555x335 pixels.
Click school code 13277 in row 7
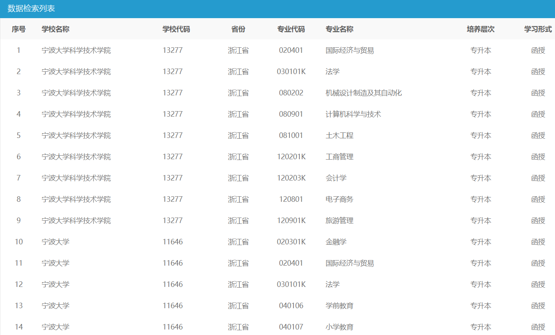[x=173, y=178]
